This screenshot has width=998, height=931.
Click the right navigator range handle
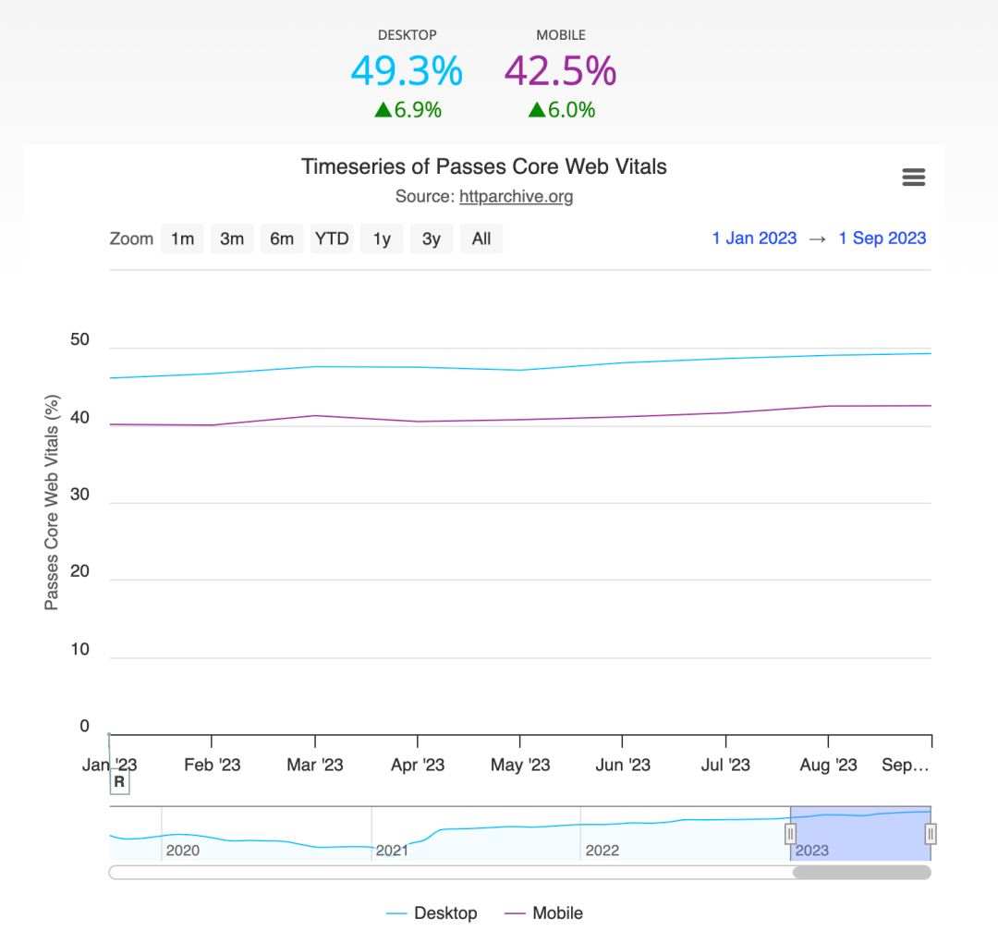[x=931, y=834]
